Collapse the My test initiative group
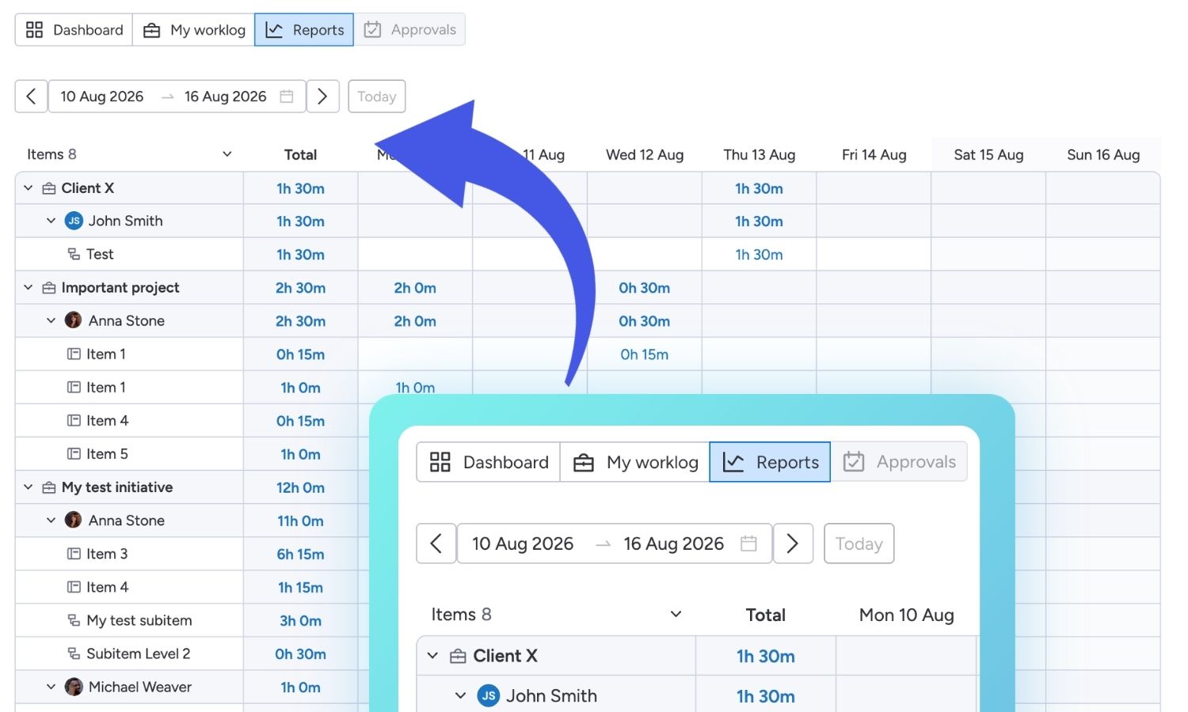 (29, 487)
